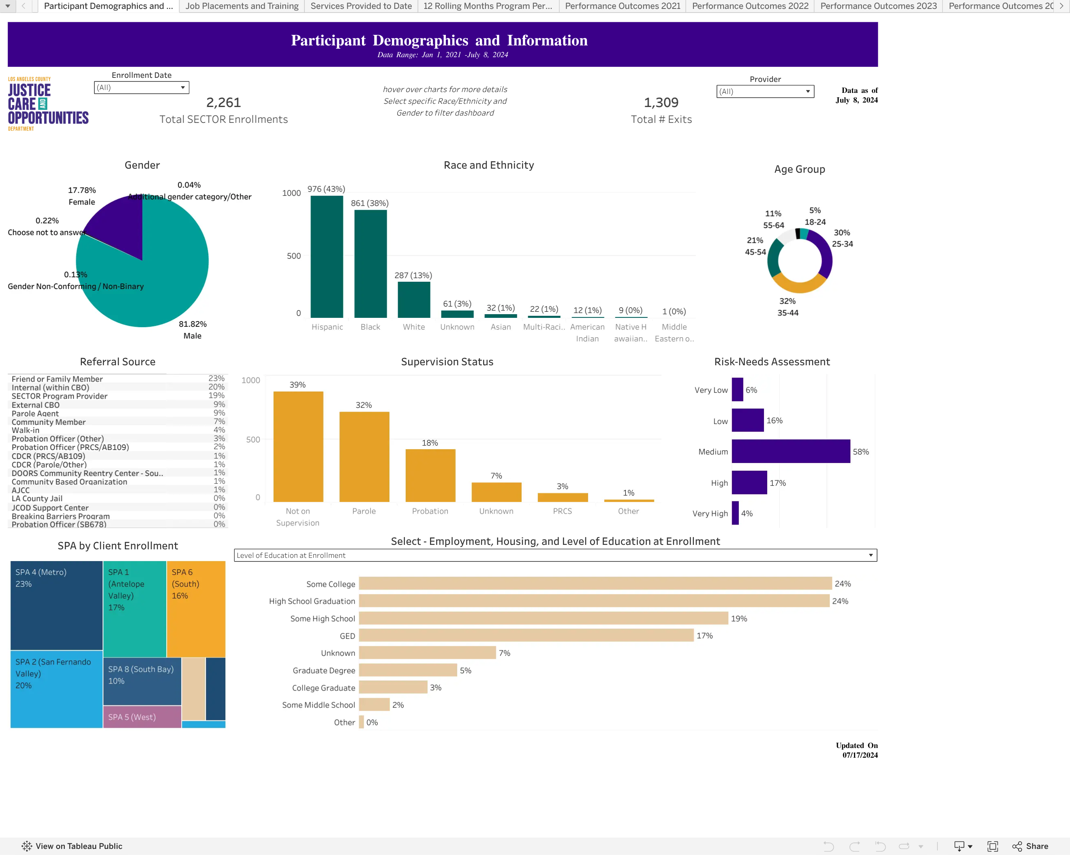1070x855 pixels.
Task: Click the Very High risk bar
Action: [736, 513]
